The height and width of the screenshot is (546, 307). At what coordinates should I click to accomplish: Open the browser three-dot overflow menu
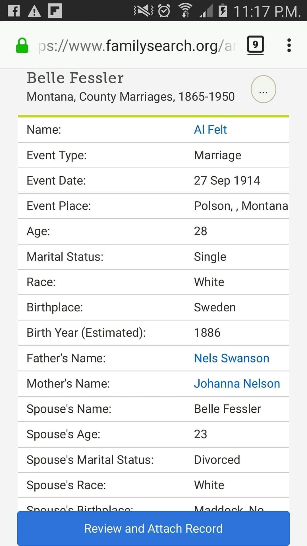coord(289,45)
